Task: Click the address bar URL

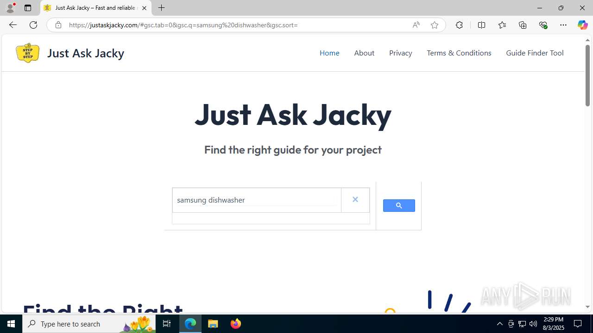Action: [183, 25]
